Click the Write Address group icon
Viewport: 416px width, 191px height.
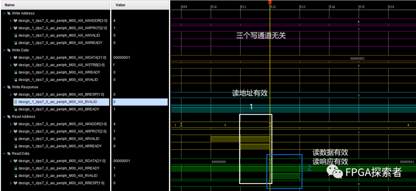pyautogui.click(x=9, y=13)
